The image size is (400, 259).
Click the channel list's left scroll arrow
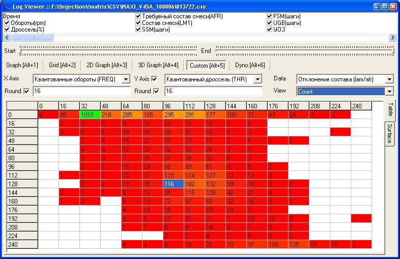pos(7,38)
